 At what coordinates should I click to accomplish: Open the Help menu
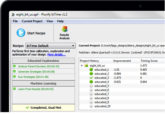60,21
